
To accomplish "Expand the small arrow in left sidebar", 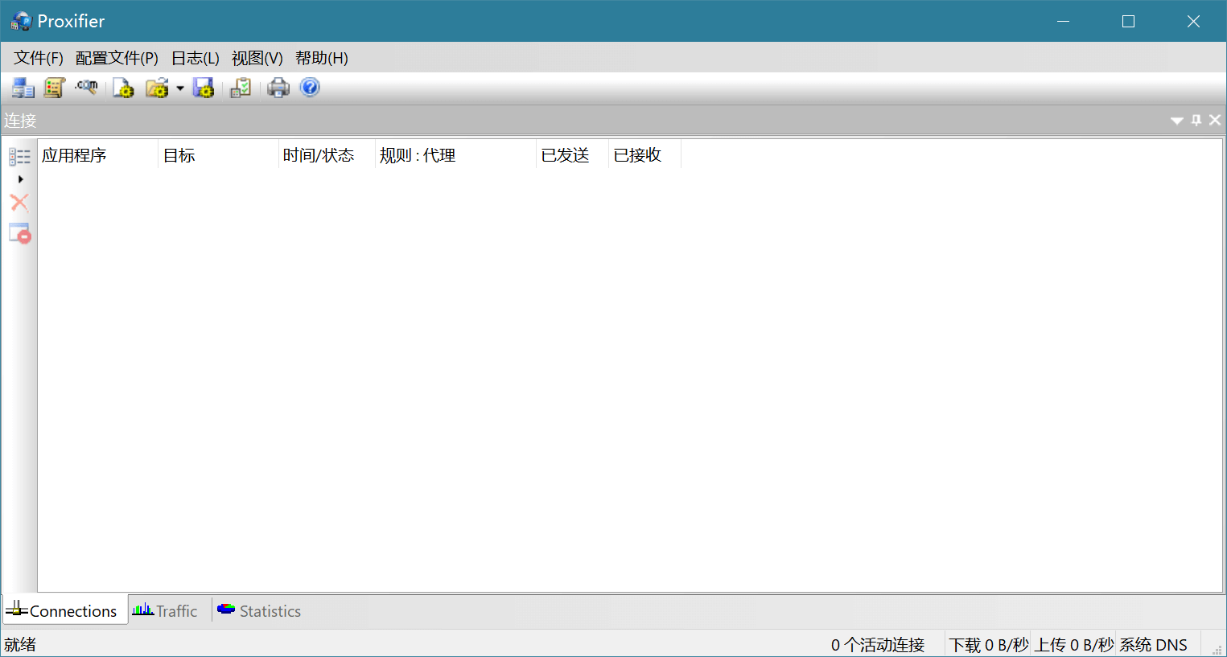I will tap(21, 179).
